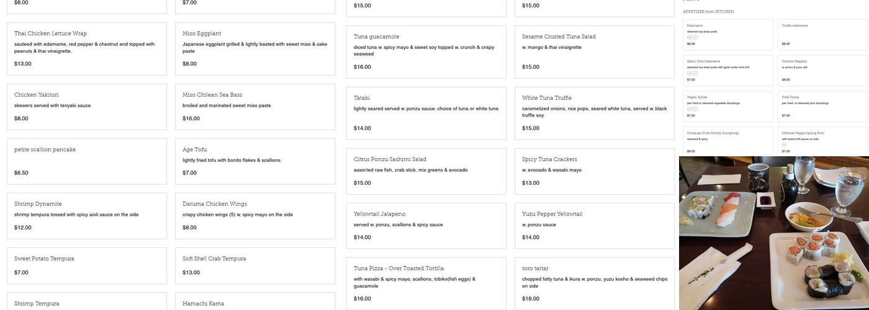Open the Miso Eggplant menu card
Viewport: 869px width, 310px height.
coord(255,49)
